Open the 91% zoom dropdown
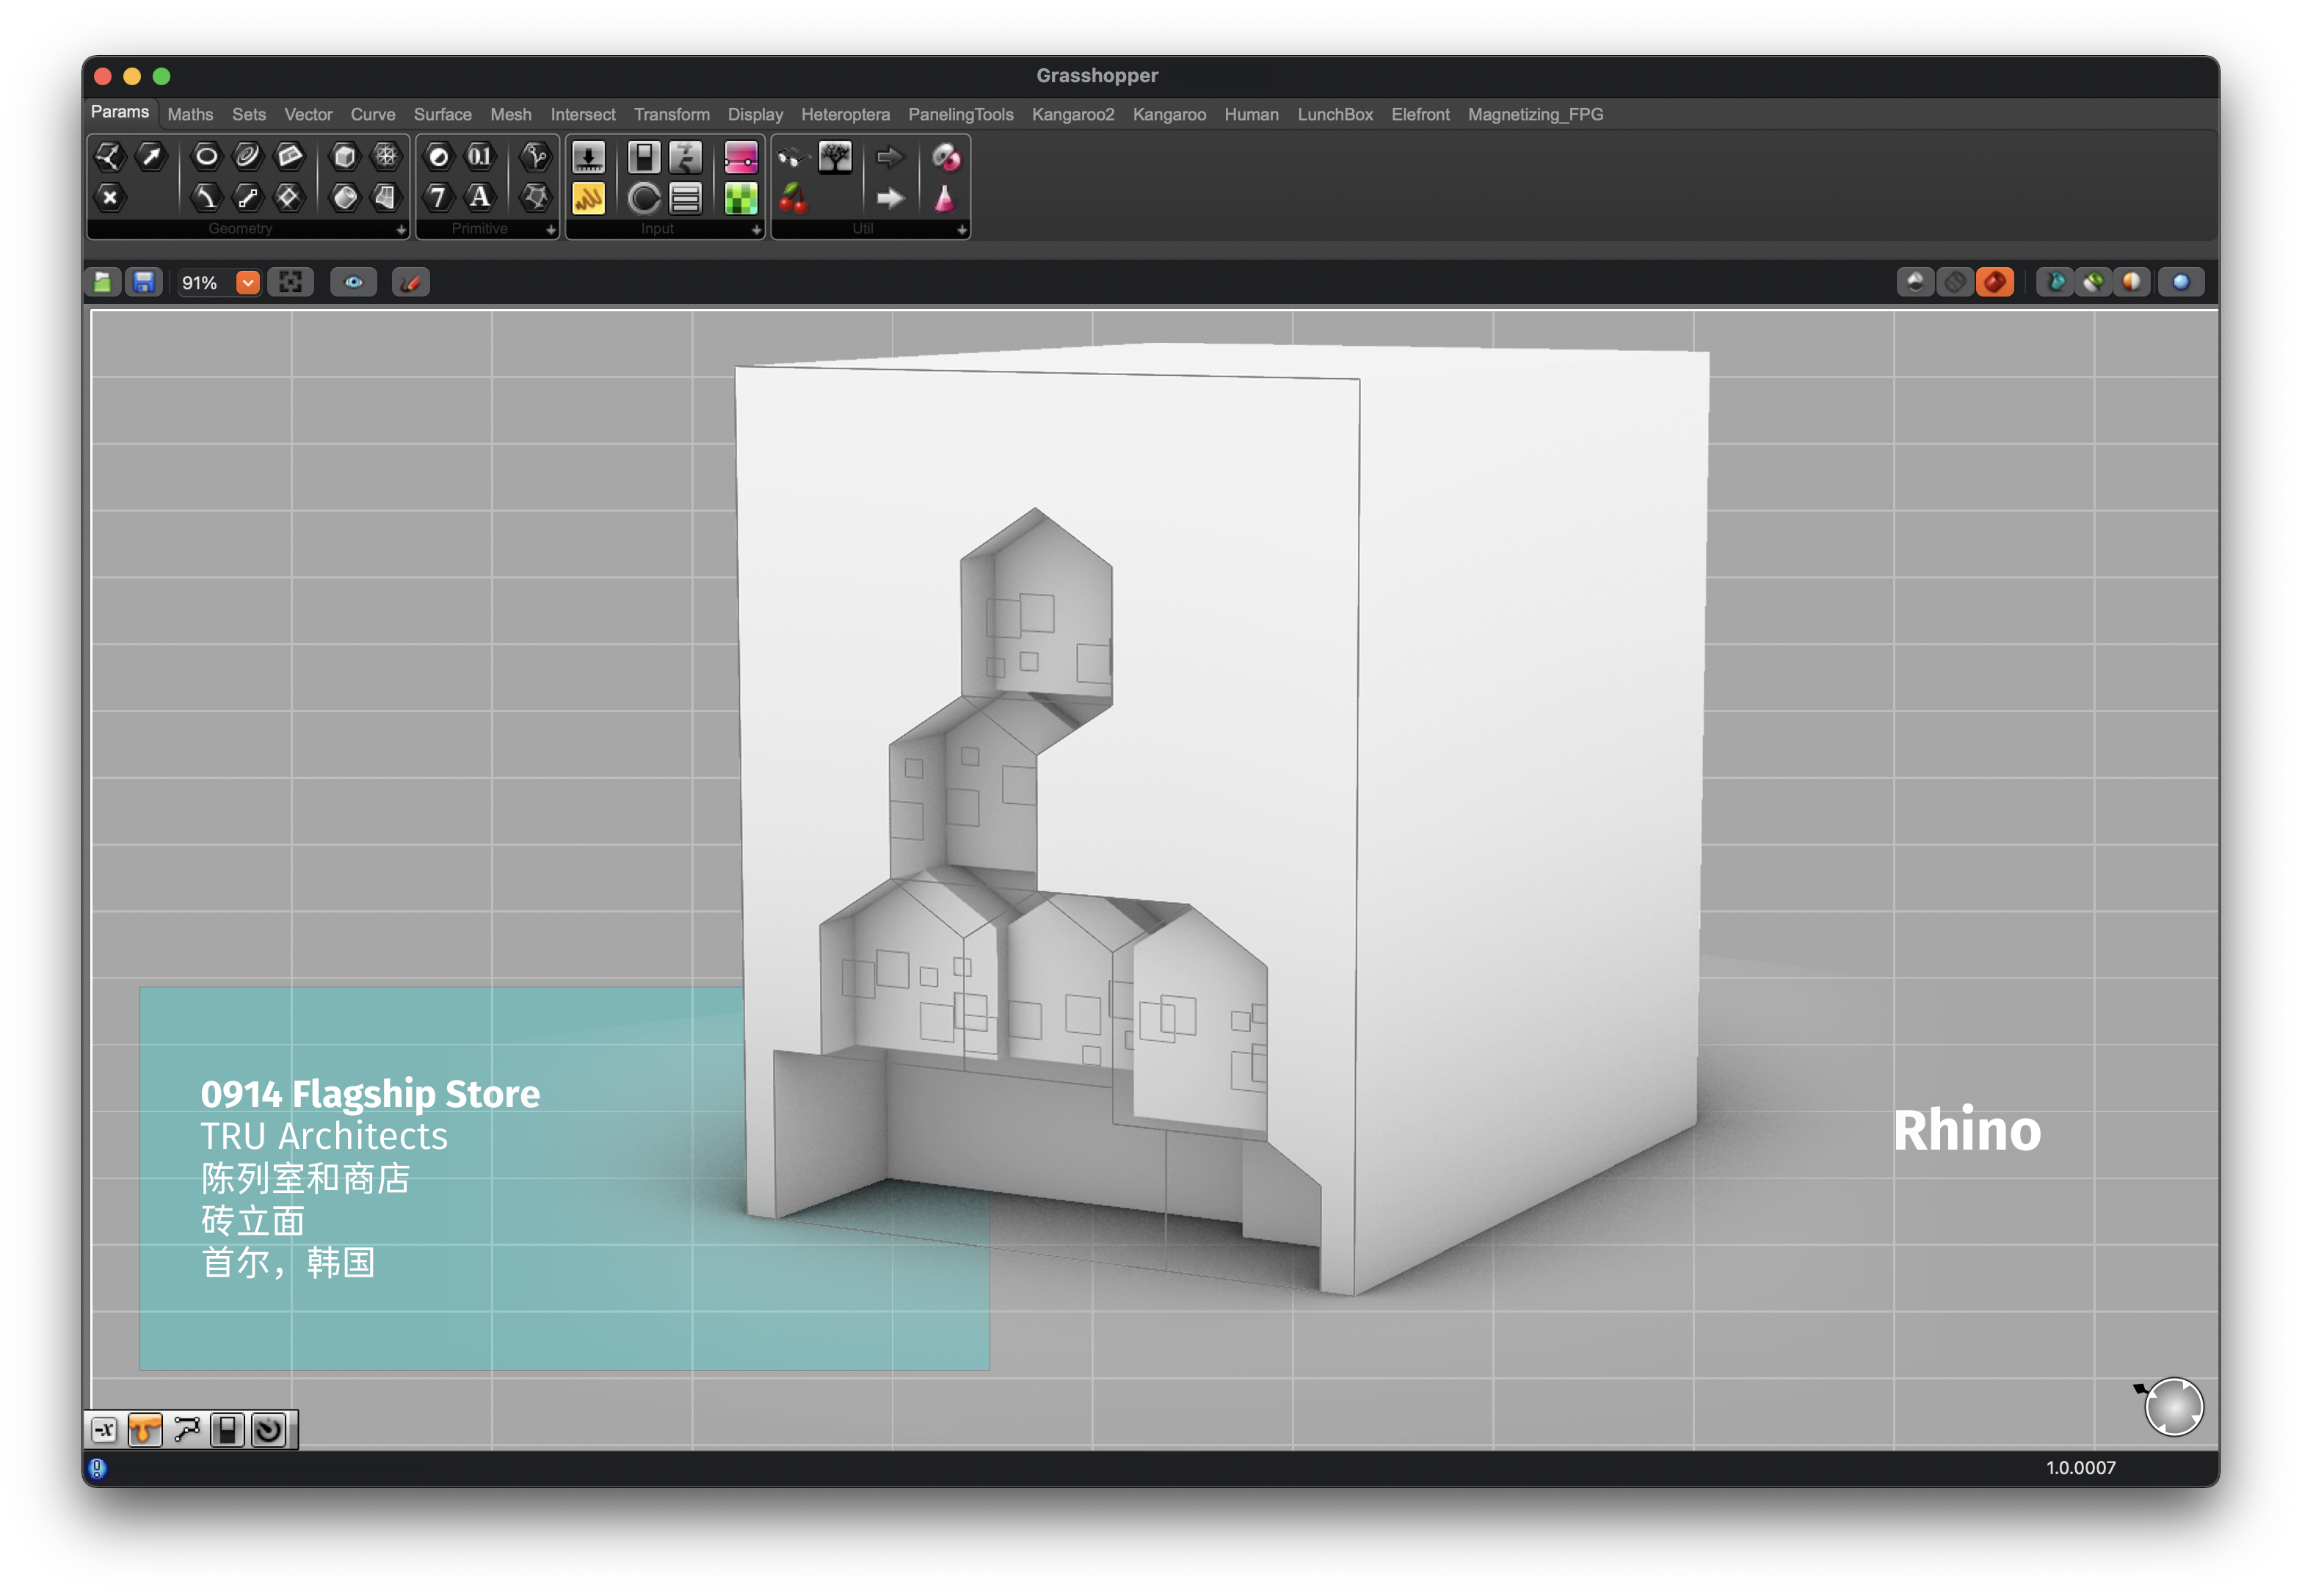The image size is (2302, 1596). click(x=247, y=283)
